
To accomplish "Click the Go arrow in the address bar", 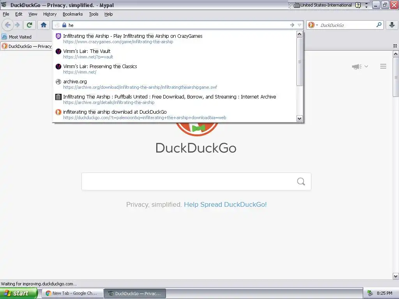I will 292,25.
